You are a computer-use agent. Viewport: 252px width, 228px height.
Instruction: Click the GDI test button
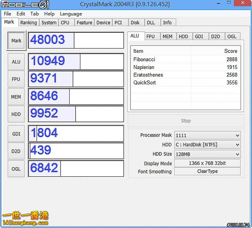16,134
